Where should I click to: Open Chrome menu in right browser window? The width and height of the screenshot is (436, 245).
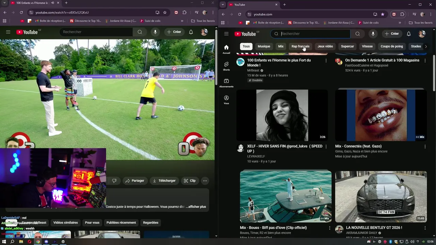pos(431,14)
